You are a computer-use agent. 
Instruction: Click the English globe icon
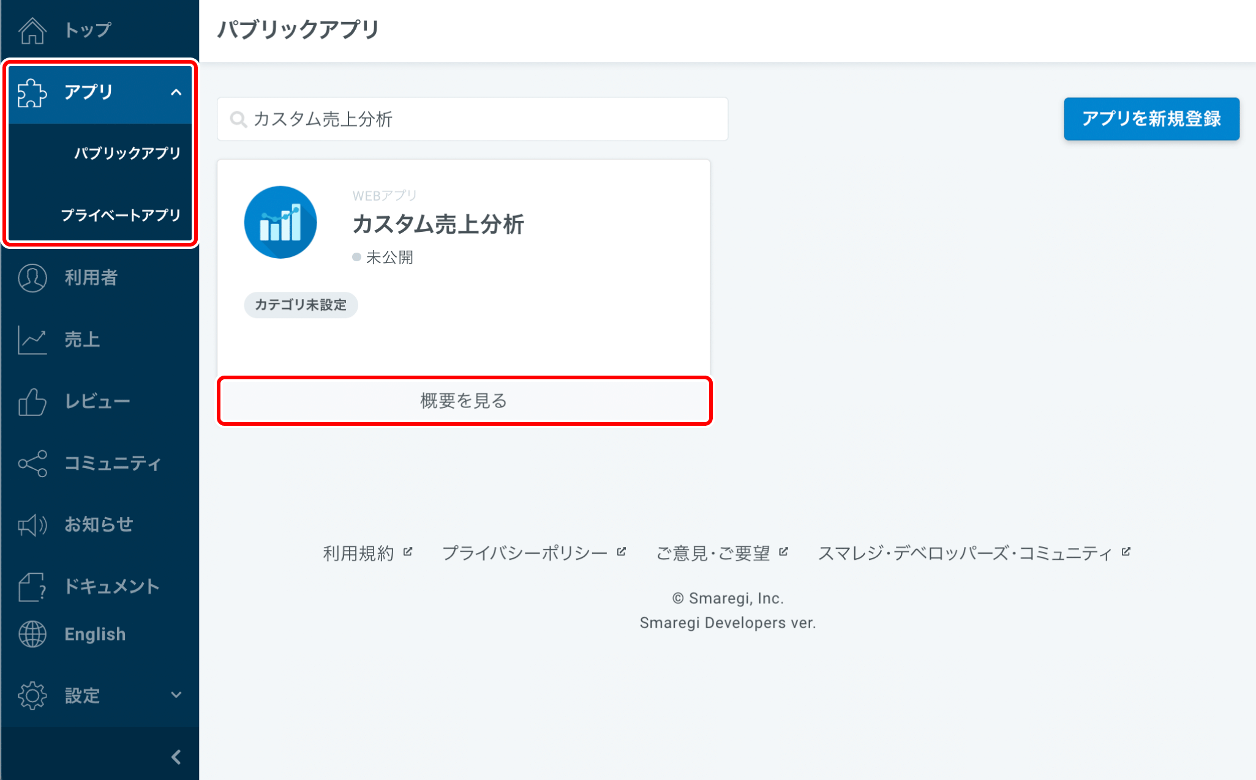coord(32,634)
